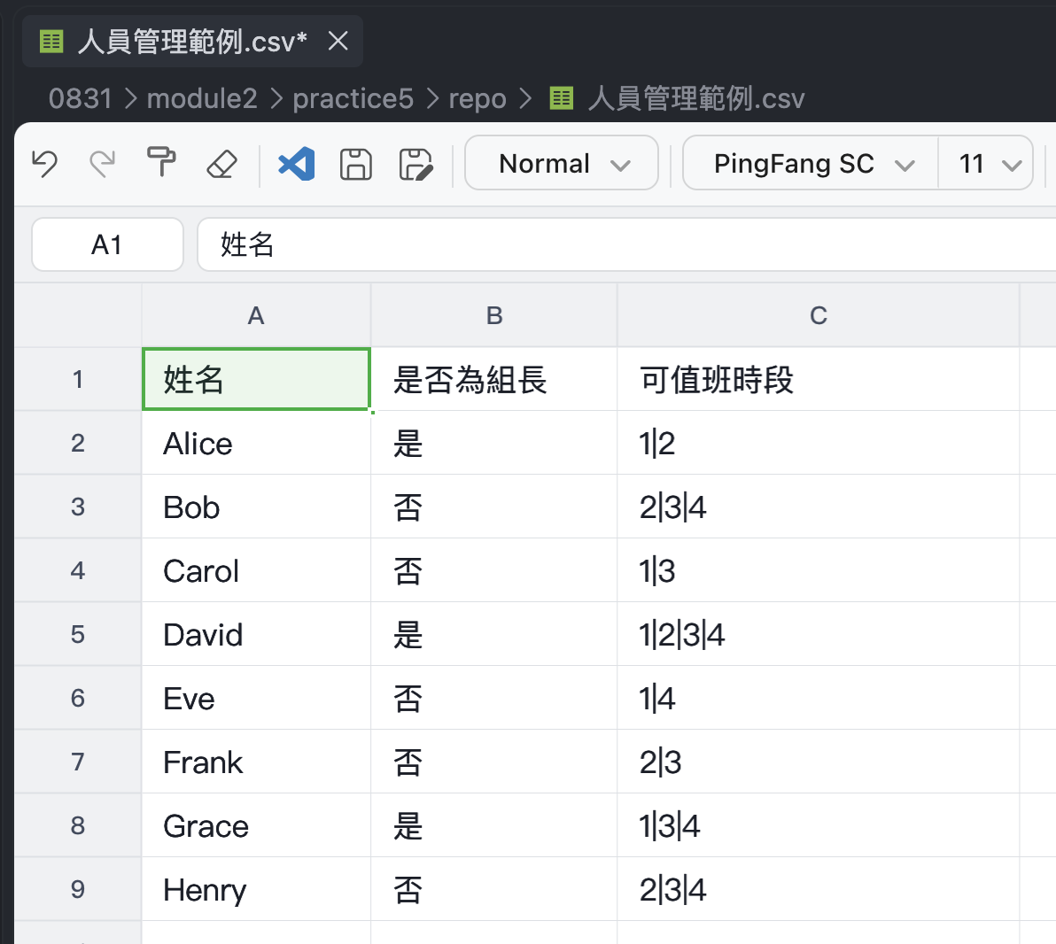Image resolution: width=1056 pixels, height=944 pixels.
Task: Click cell 1|4 in Eve's row
Action: tap(819, 698)
